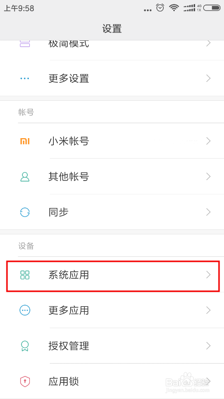224x399 pixels.
Task: Open chevron arrow beside 同步
Action: 209,212
